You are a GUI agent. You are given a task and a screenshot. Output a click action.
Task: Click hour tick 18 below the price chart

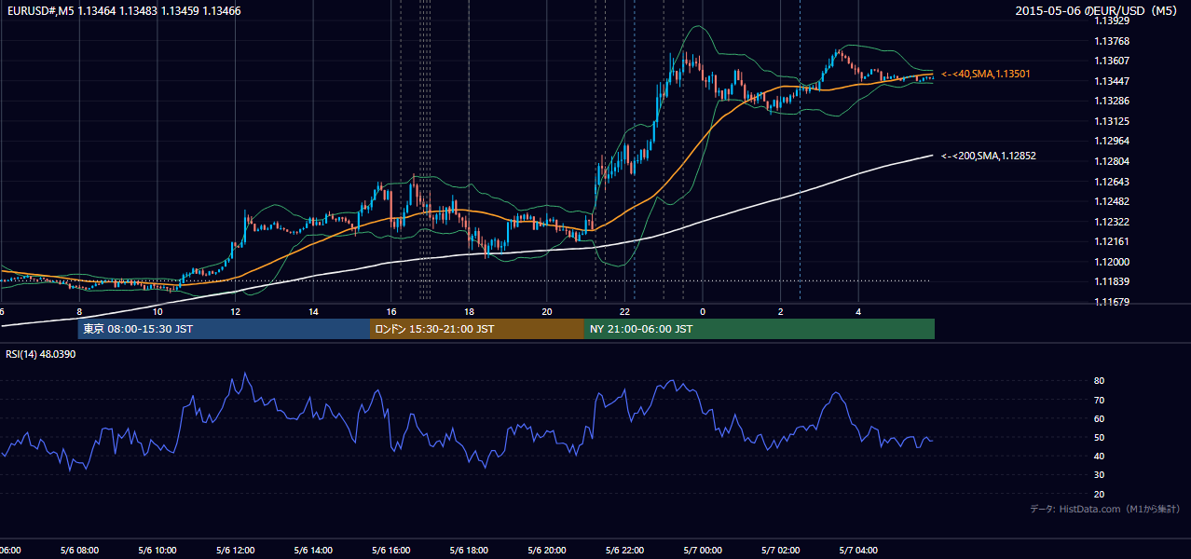click(470, 311)
